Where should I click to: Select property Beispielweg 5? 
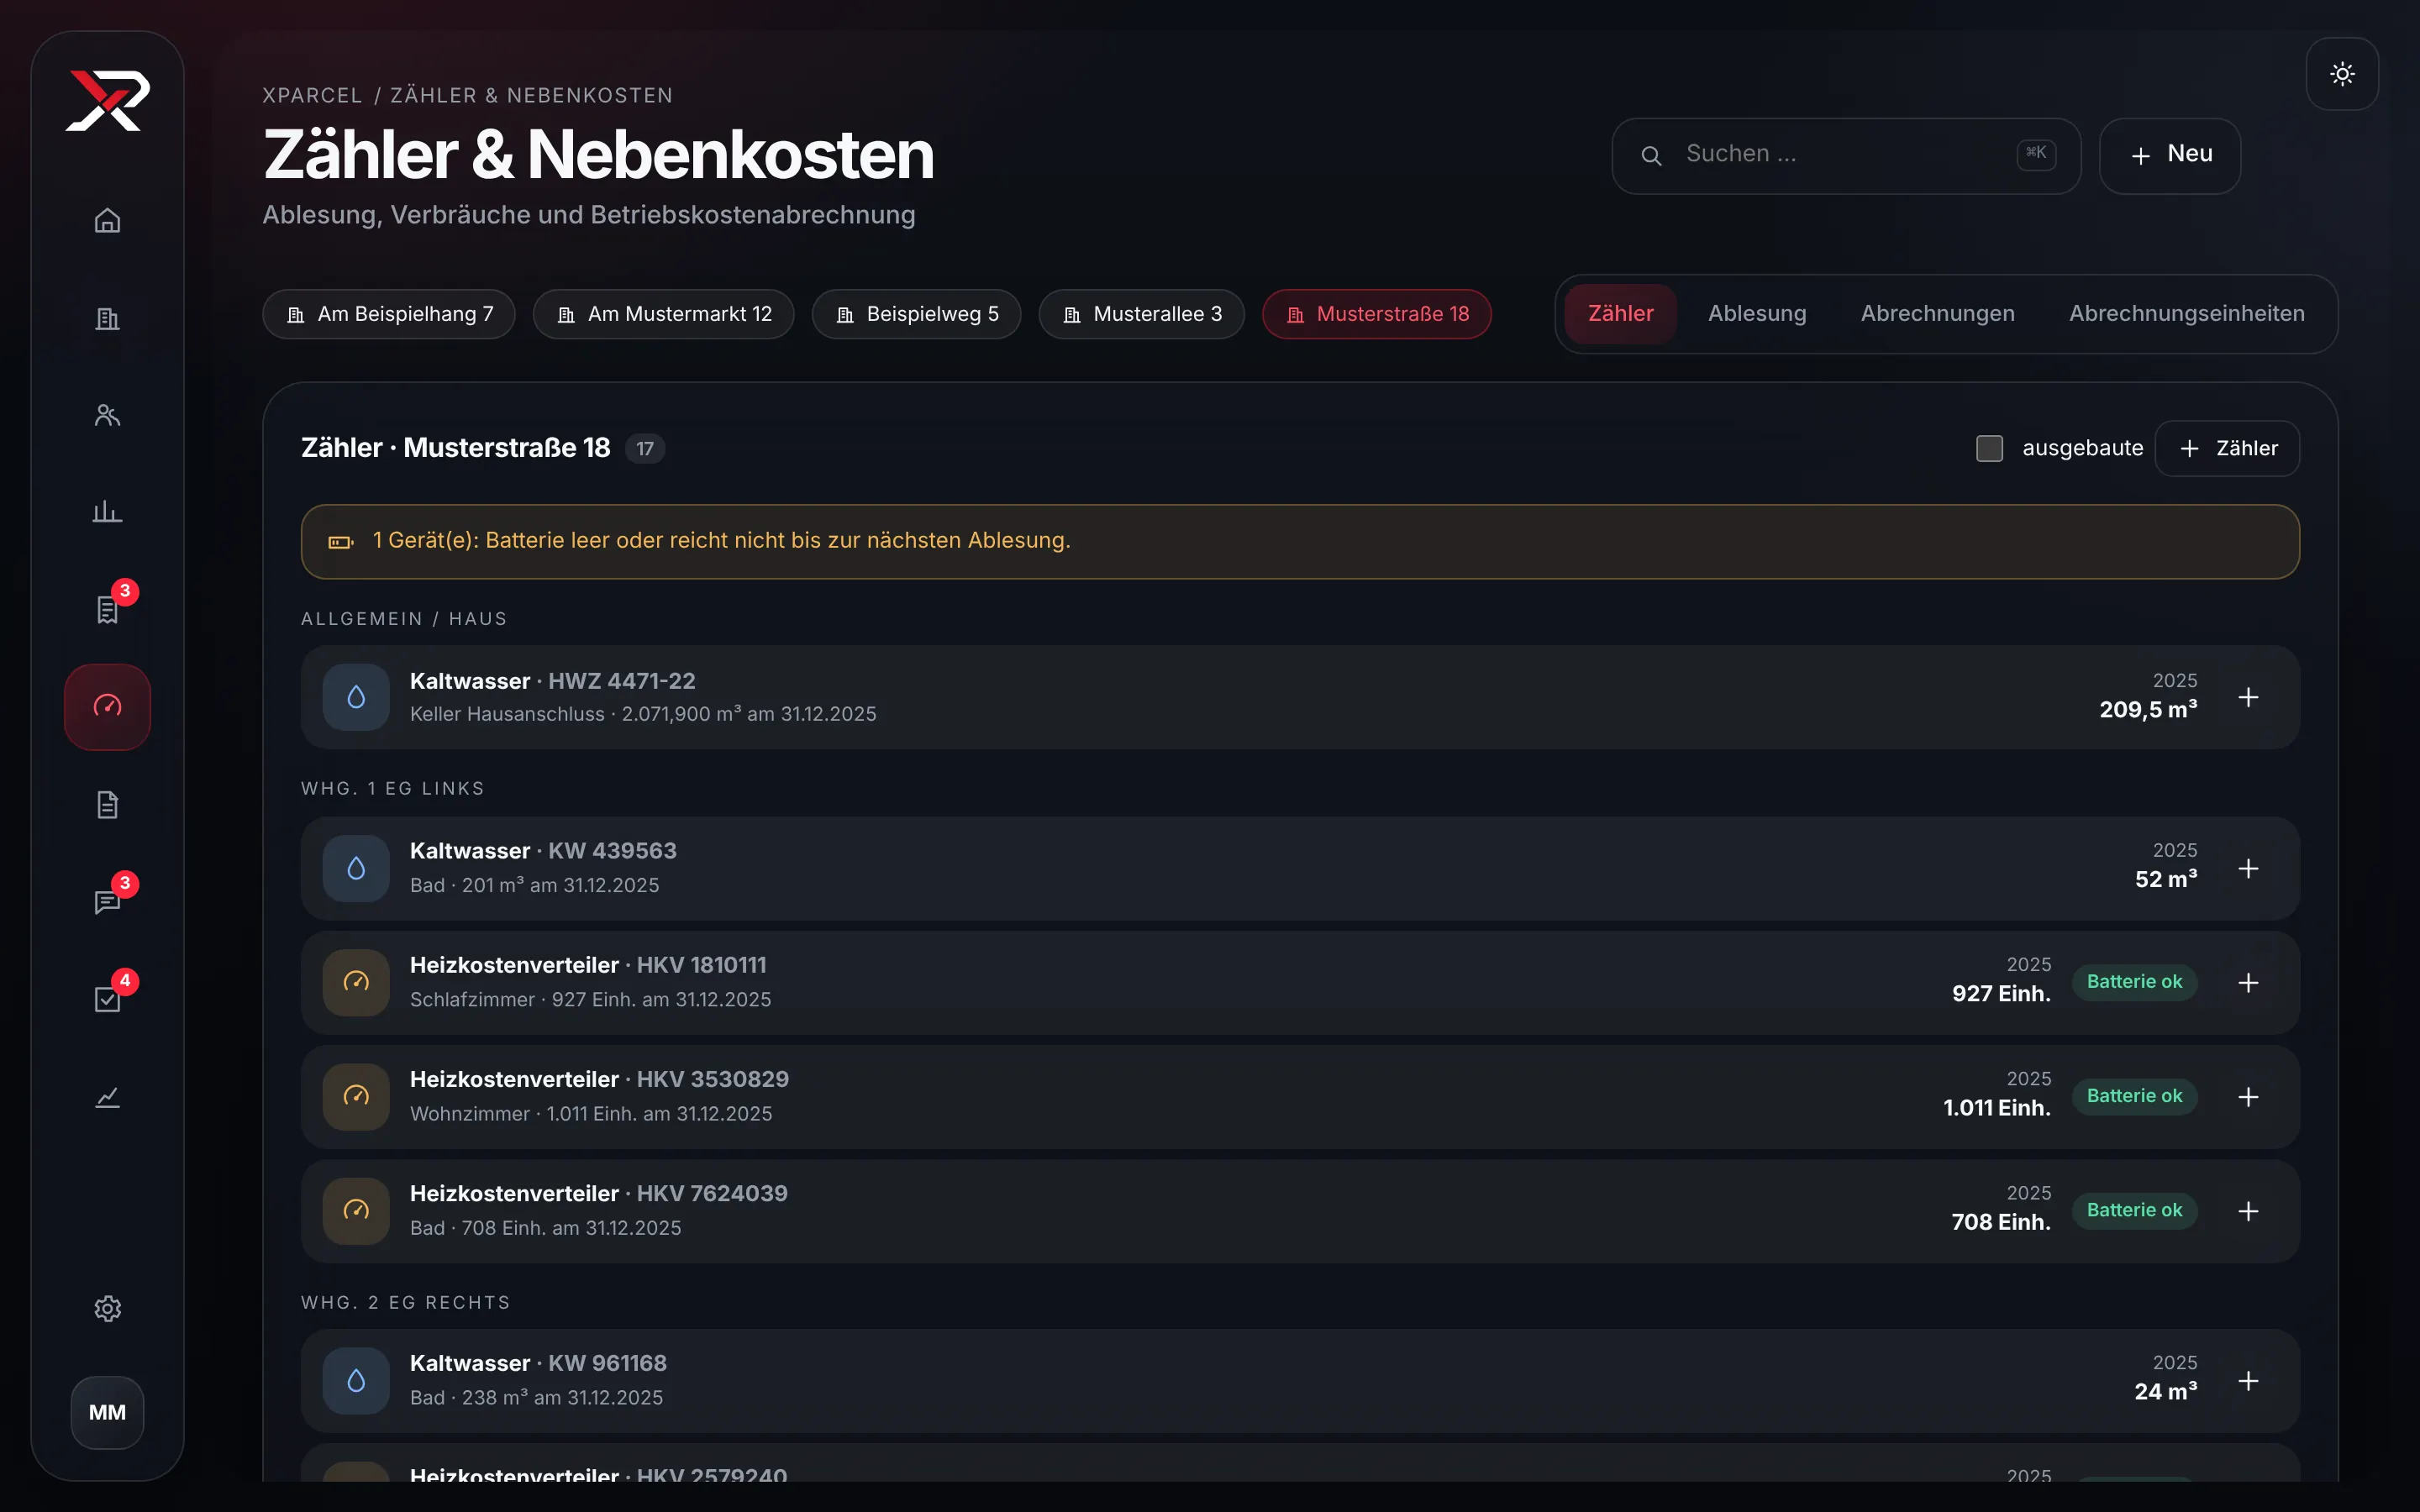pos(916,314)
